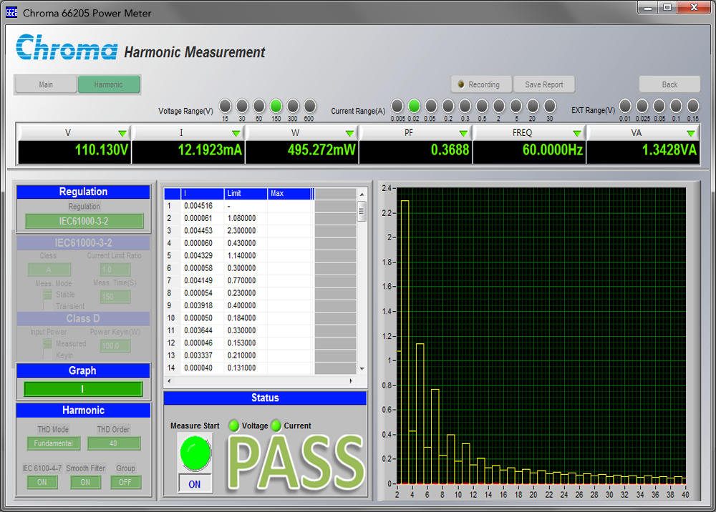The image size is (716, 512).
Task: Select the 5 A current range indicator
Action: pyautogui.click(x=516, y=107)
